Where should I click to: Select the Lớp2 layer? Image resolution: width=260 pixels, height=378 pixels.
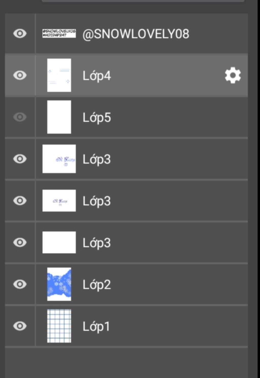[142, 284]
